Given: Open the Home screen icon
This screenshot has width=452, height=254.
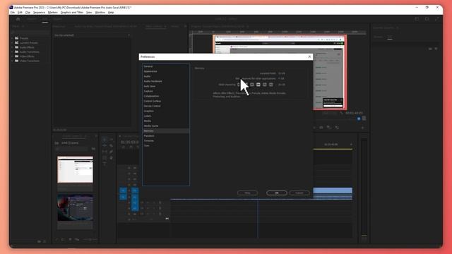Looking at the screenshot, I should tap(18, 19).
